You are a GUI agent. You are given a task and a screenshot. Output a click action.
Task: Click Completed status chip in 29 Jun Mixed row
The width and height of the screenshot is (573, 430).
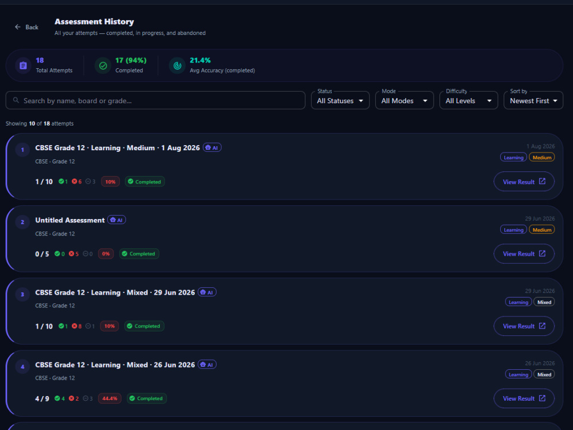[144, 326]
